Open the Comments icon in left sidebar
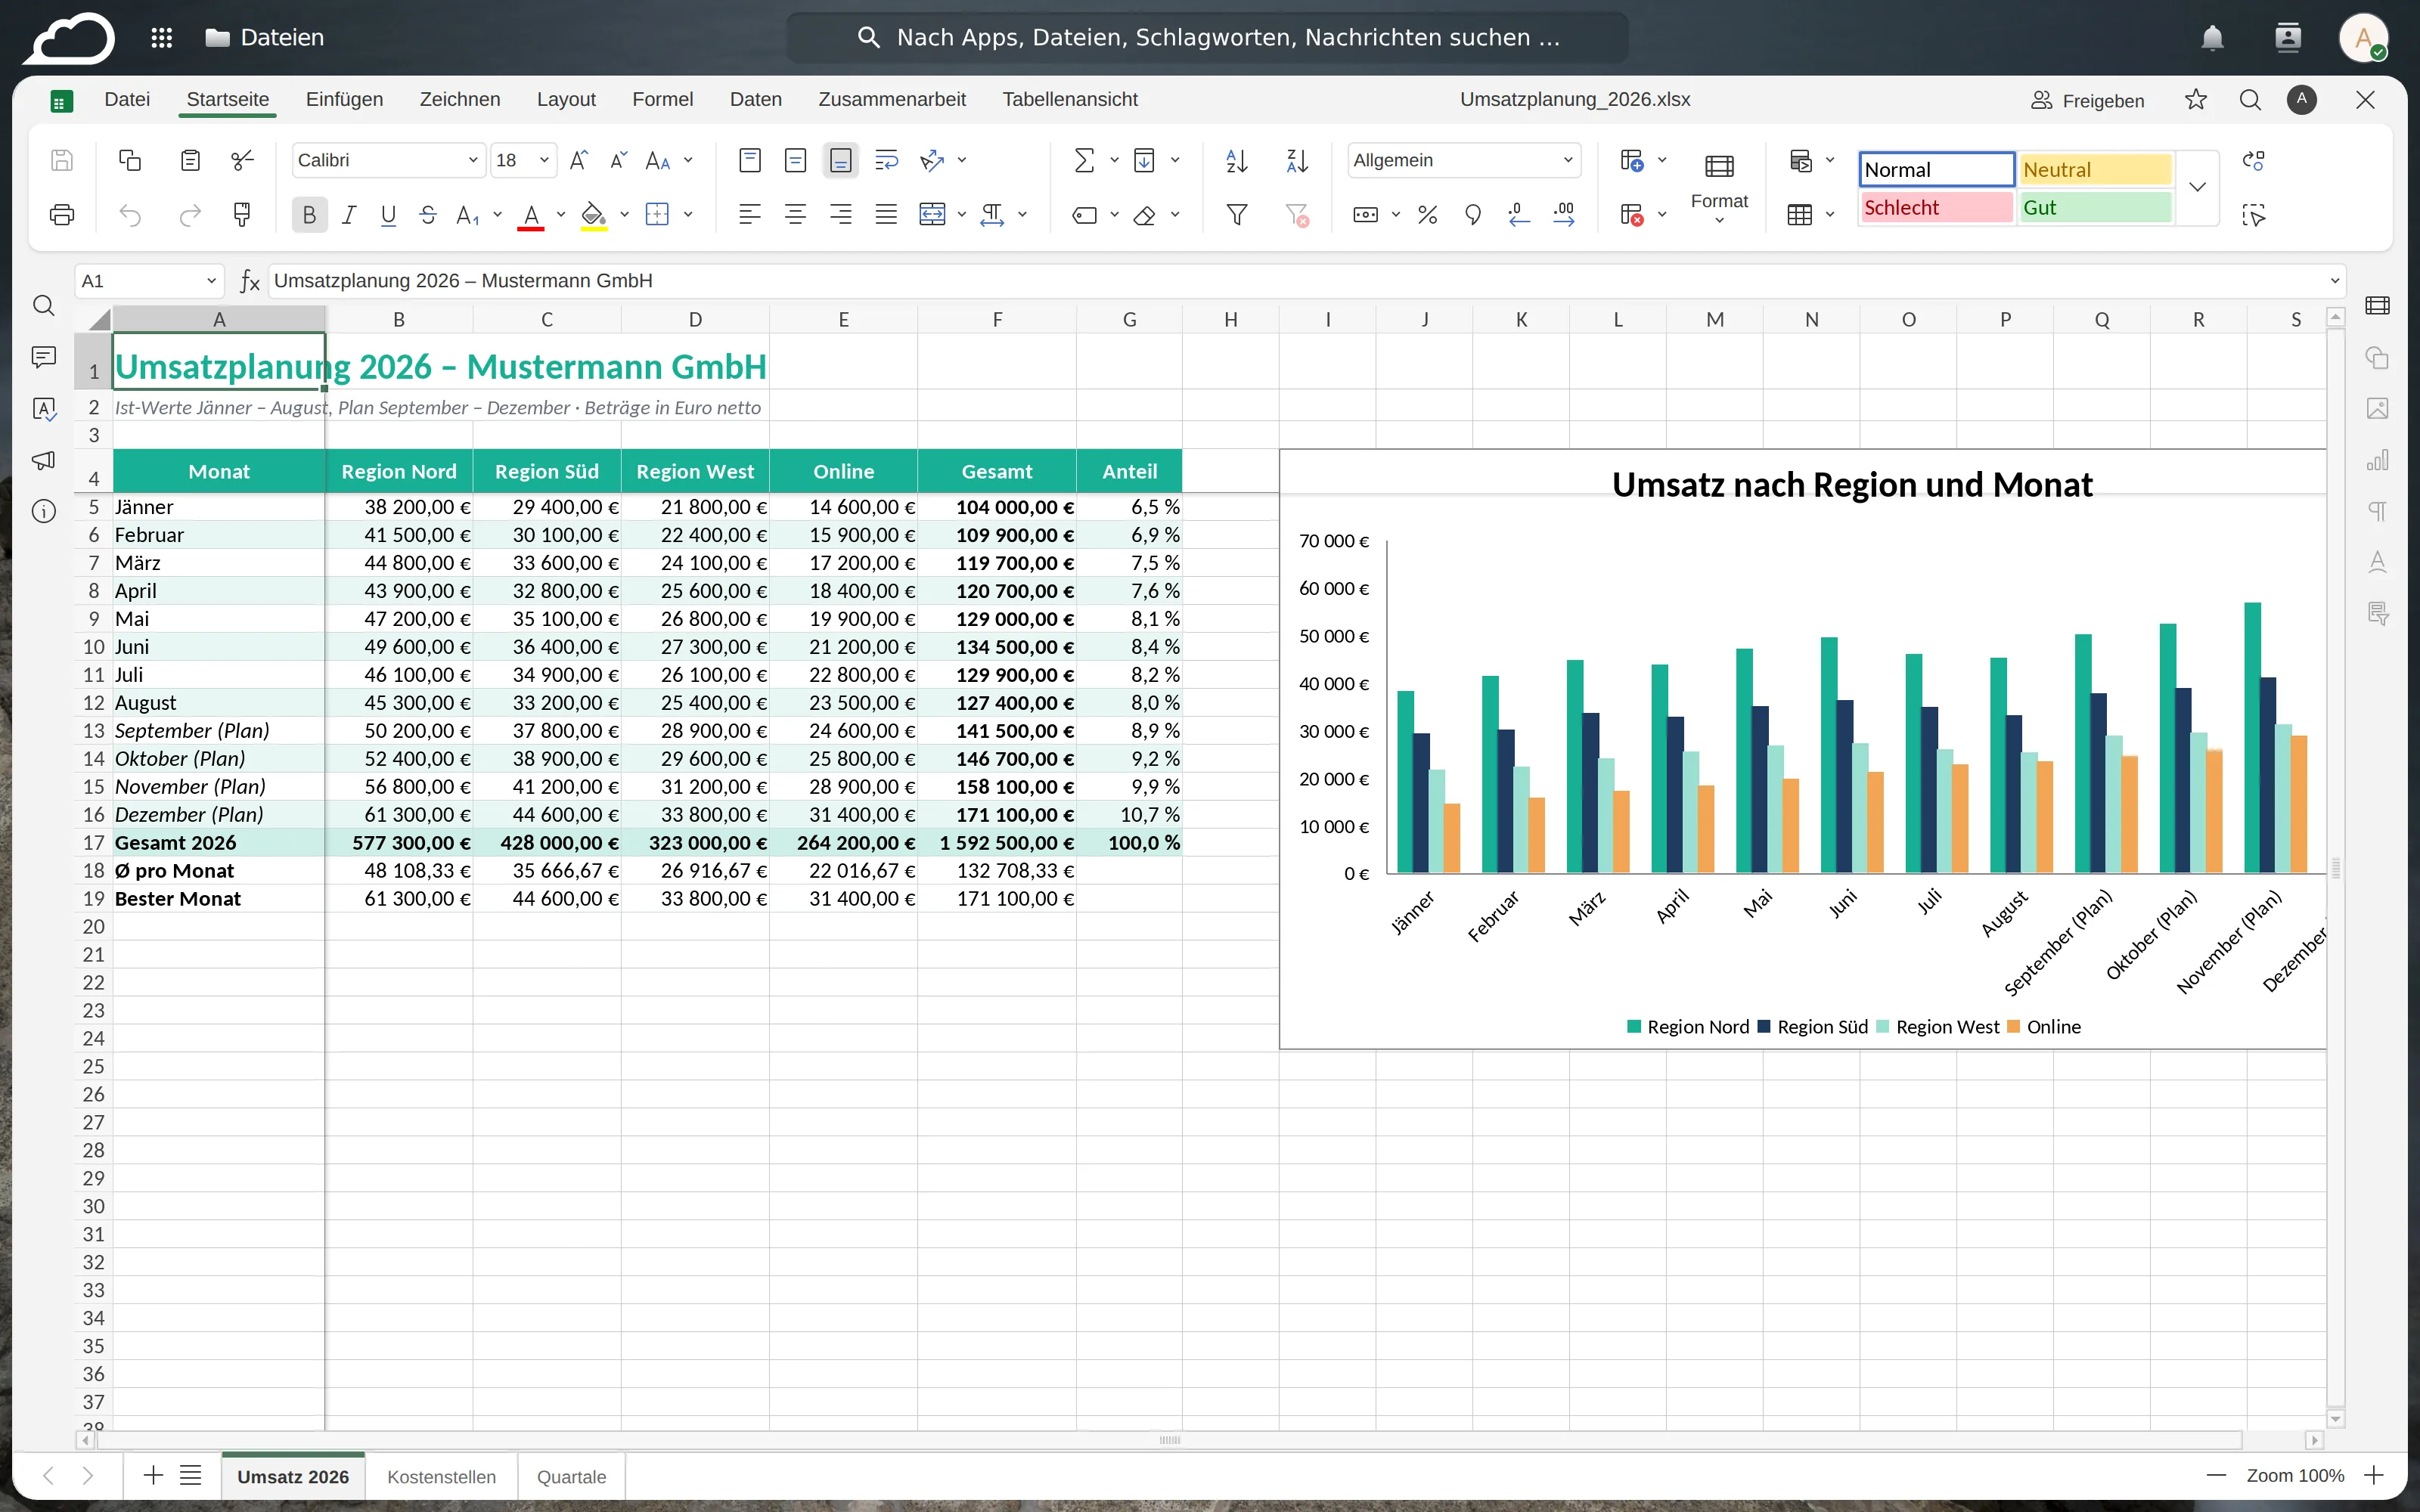 tap(43, 357)
